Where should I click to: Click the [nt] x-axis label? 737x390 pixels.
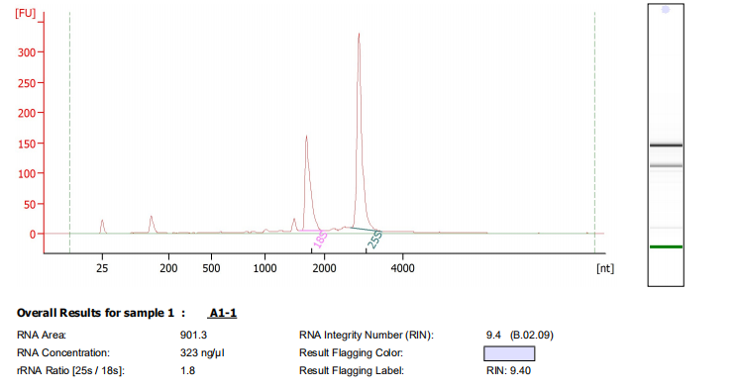605,268
